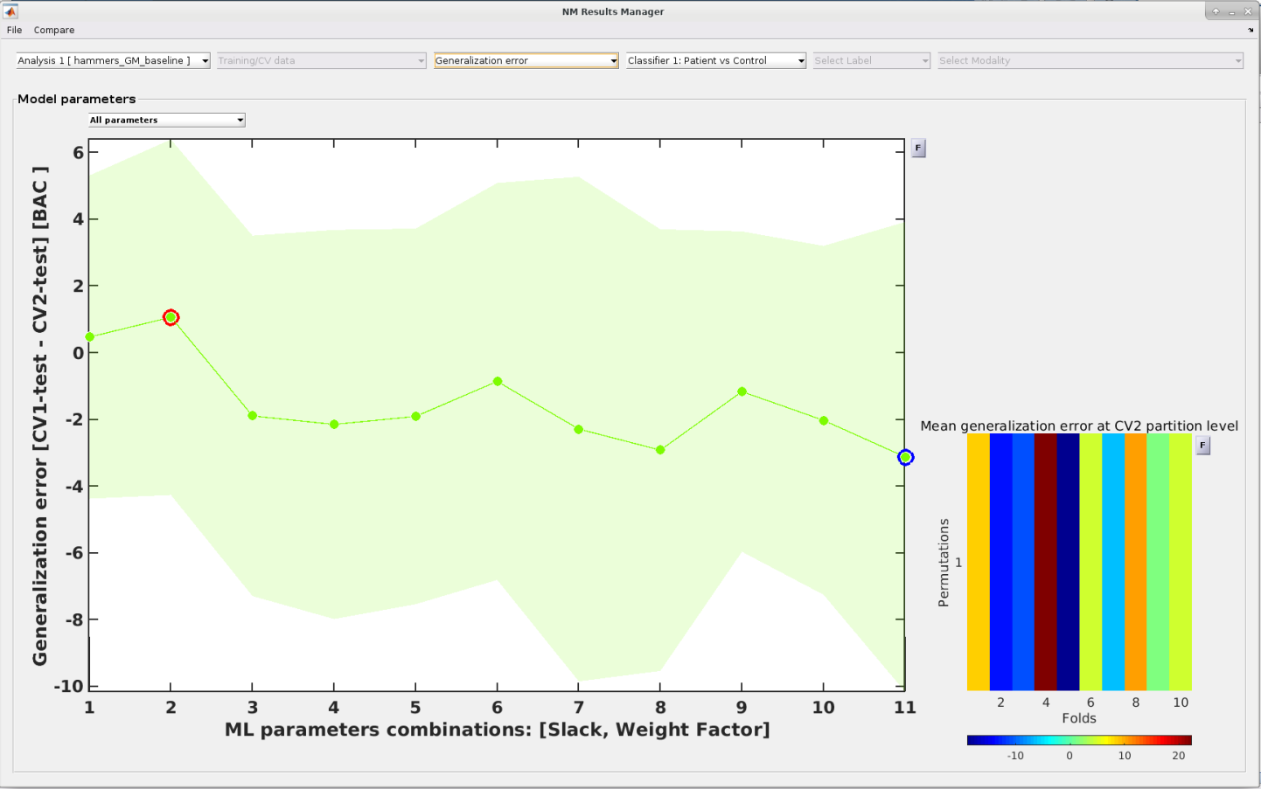The height and width of the screenshot is (789, 1261).
Task: Click the disabled Training/CV data dropdown
Action: tap(321, 60)
